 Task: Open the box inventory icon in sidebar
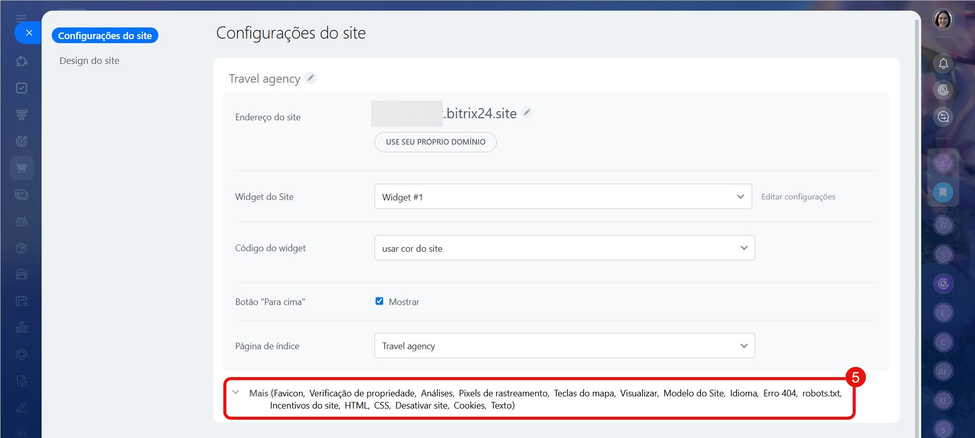[x=21, y=248]
